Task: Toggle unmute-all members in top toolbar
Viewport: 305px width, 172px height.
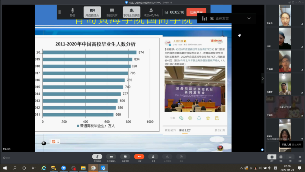Action: click(x=132, y=12)
